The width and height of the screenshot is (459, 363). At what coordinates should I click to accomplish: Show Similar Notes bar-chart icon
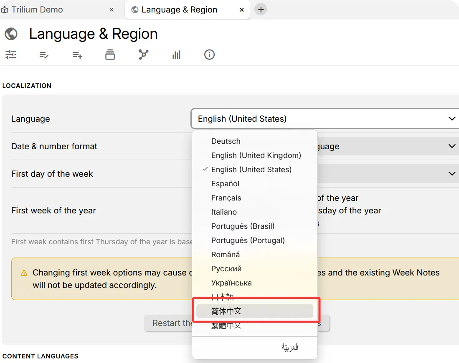click(176, 55)
